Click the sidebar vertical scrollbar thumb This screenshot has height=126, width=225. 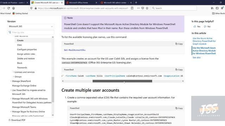coord(53,90)
